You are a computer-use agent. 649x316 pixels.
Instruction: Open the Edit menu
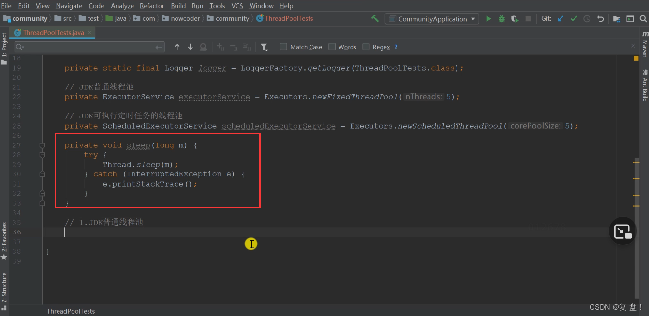coord(24,6)
